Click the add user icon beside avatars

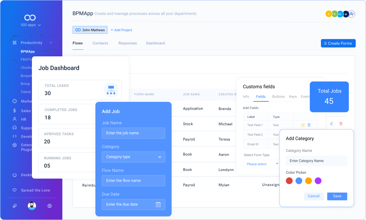pos(352,14)
